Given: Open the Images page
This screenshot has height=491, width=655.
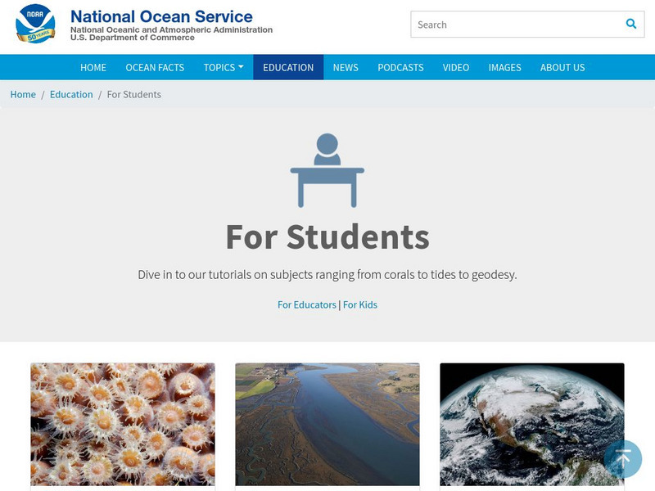Looking at the screenshot, I should point(504,67).
